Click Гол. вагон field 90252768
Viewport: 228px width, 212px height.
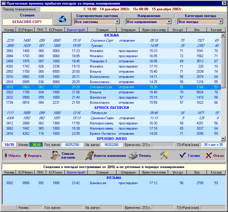72,145
